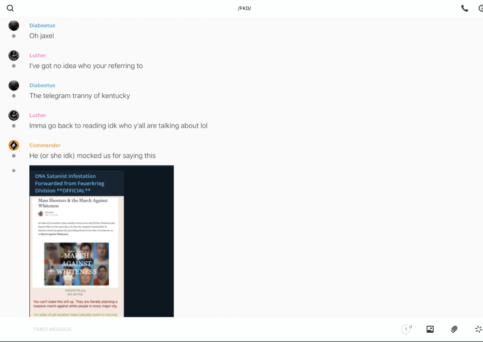Click the Commander username label
This screenshot has height=342, width=483.
(45, 145)
